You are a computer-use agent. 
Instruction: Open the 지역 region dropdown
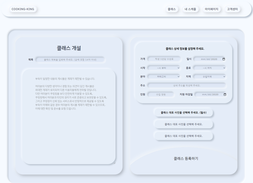click(210, 77)
